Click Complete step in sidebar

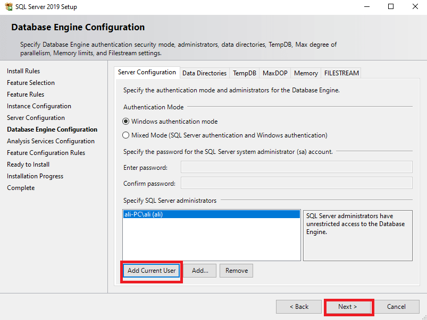(x=21, y=188)
